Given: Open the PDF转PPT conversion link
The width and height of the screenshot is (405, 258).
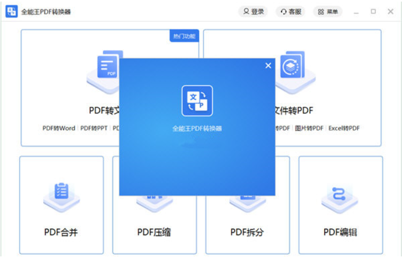Looking at the screenshot, I should click(x=94, y=128).
